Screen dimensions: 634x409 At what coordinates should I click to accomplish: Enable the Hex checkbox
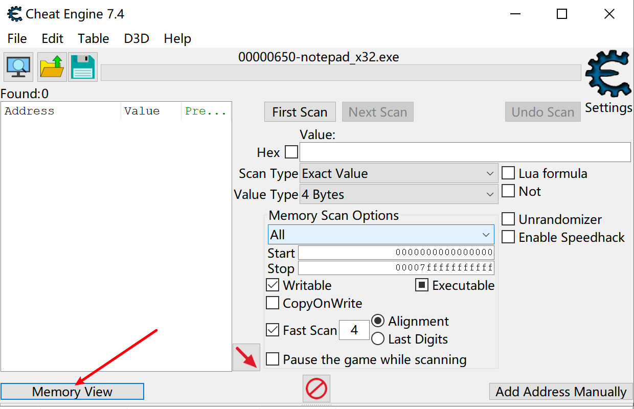[291, 152]
